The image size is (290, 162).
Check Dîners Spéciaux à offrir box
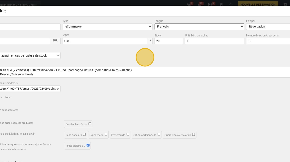pyautogui.click(x=193, y=135)
